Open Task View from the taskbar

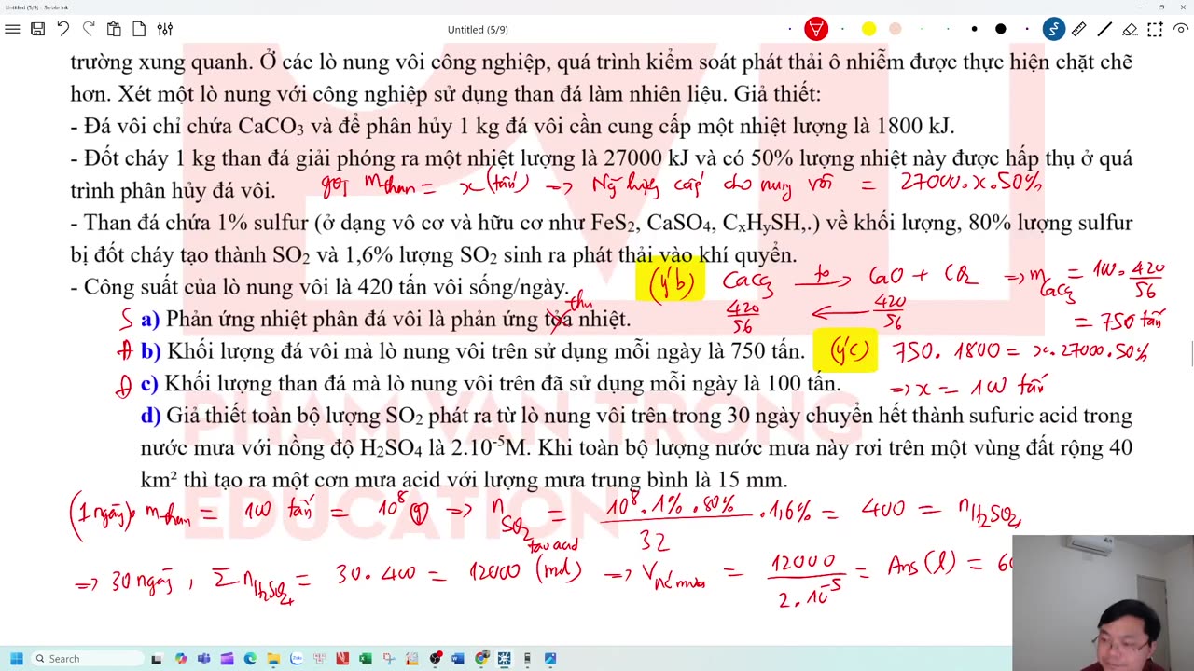157,659
